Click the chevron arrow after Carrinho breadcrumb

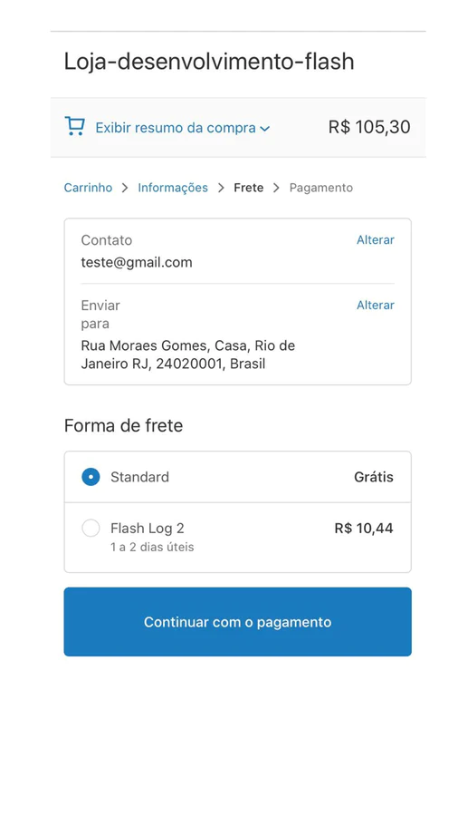(x=125, y=188)
